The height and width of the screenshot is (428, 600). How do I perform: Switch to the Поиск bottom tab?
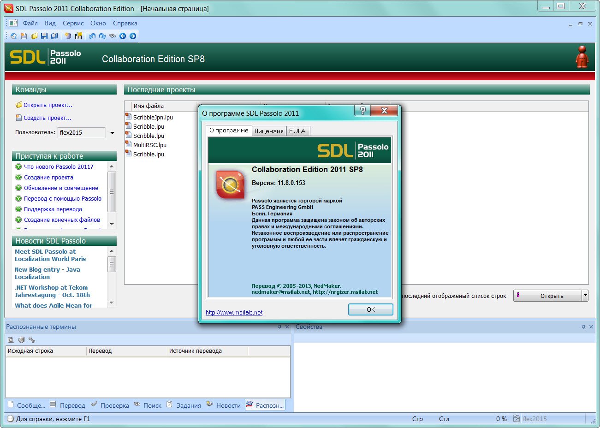pos(148,405)
